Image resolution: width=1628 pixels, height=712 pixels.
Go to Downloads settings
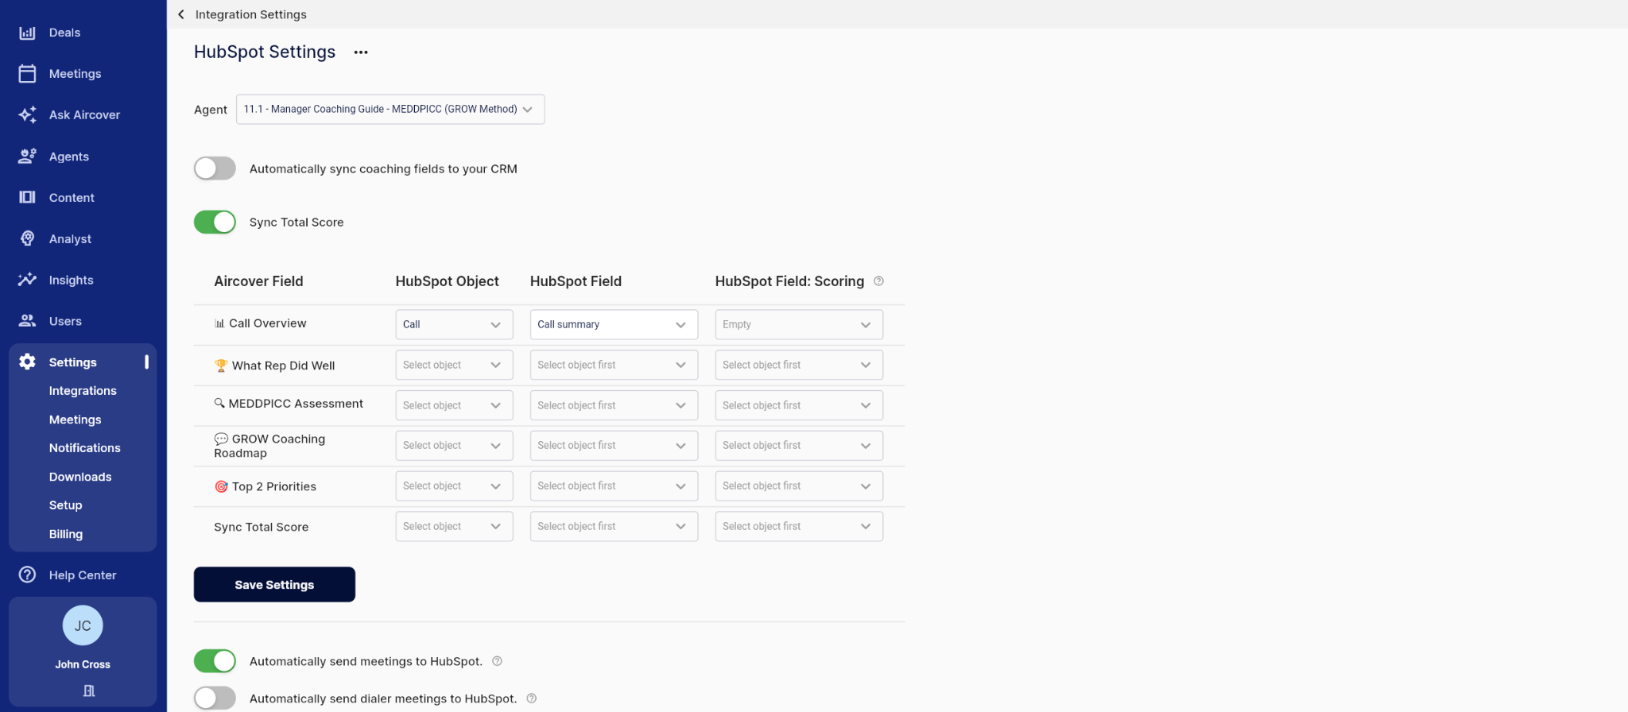(80, 477)
